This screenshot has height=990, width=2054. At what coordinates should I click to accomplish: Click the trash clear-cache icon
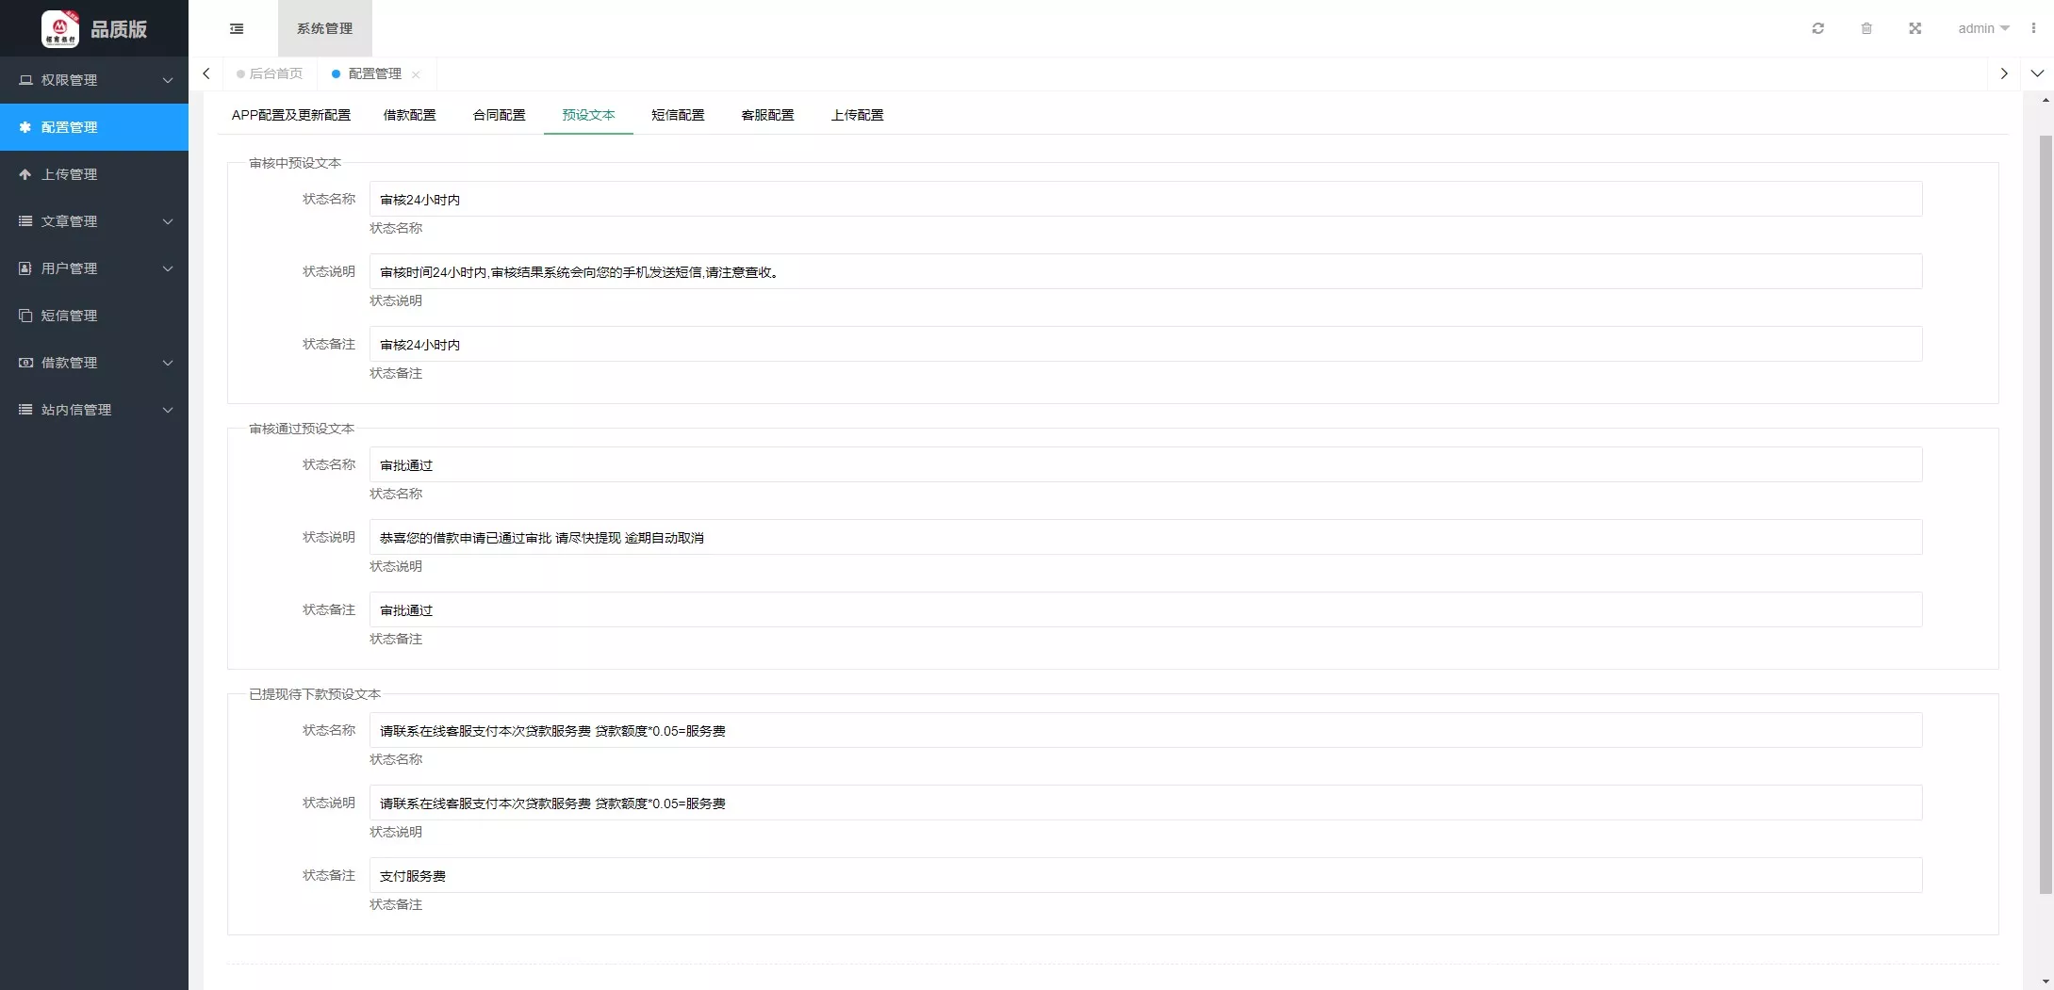(1865, 28)
